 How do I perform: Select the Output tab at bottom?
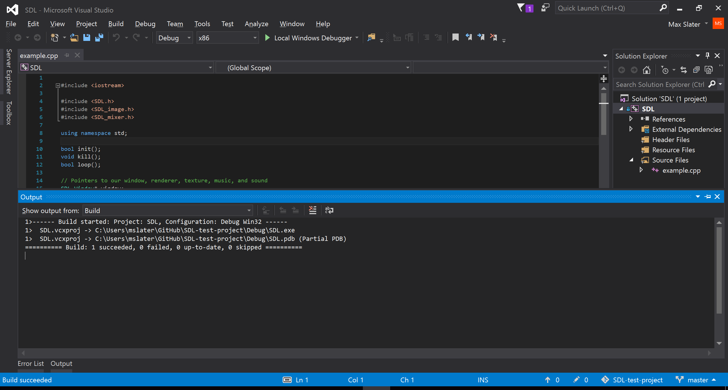pyautogui.click(x=61, y=364)
